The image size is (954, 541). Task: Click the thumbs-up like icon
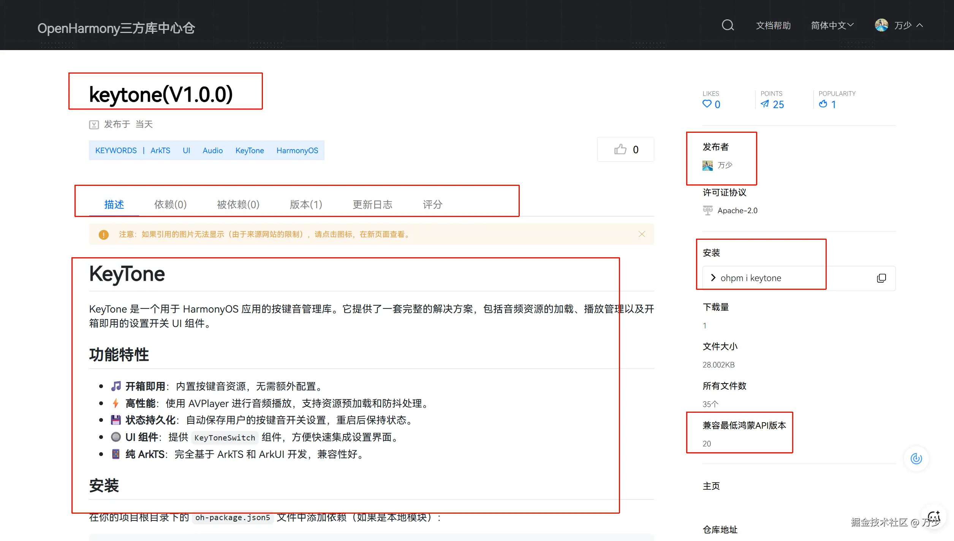620,149
